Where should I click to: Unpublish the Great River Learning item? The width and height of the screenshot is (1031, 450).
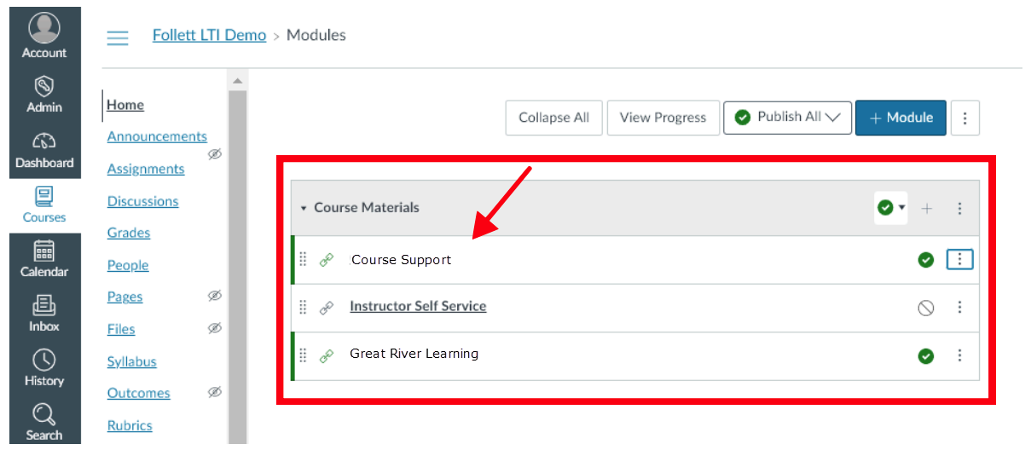coord(926,356)
